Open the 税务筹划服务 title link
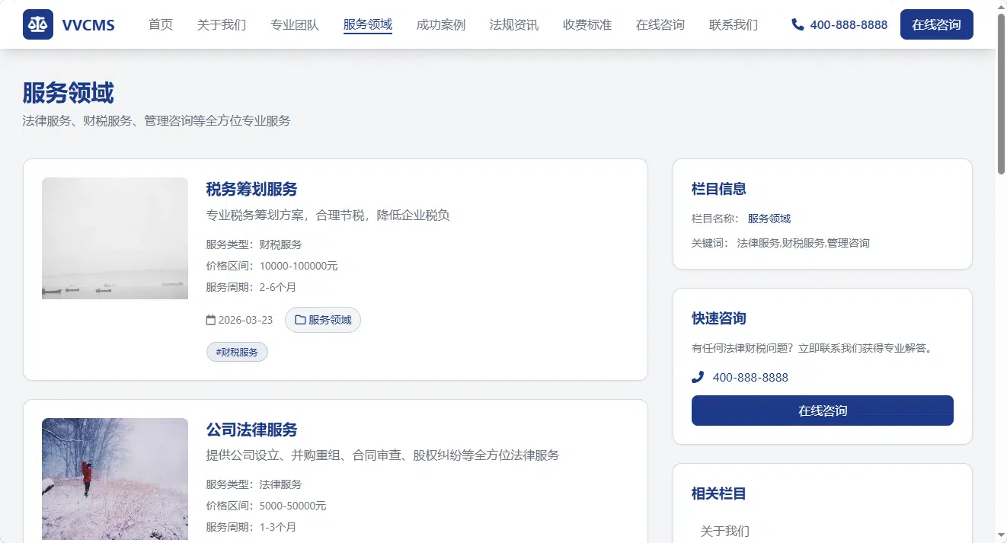Screen dimensions: 1007x543 (x=251, y=189)
